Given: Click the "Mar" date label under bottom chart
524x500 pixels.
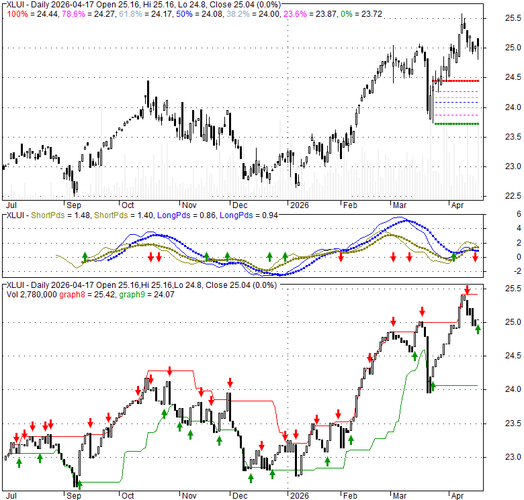Looking at the screenshot, I should pyautogui.click(x=400, y=496).
